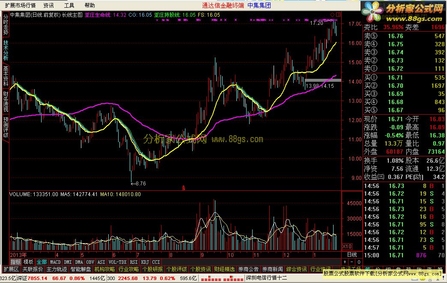Screen dimensions: 447x283
Task: Open the 个股资讯 bottom tab
Action: tap(200, 269)
